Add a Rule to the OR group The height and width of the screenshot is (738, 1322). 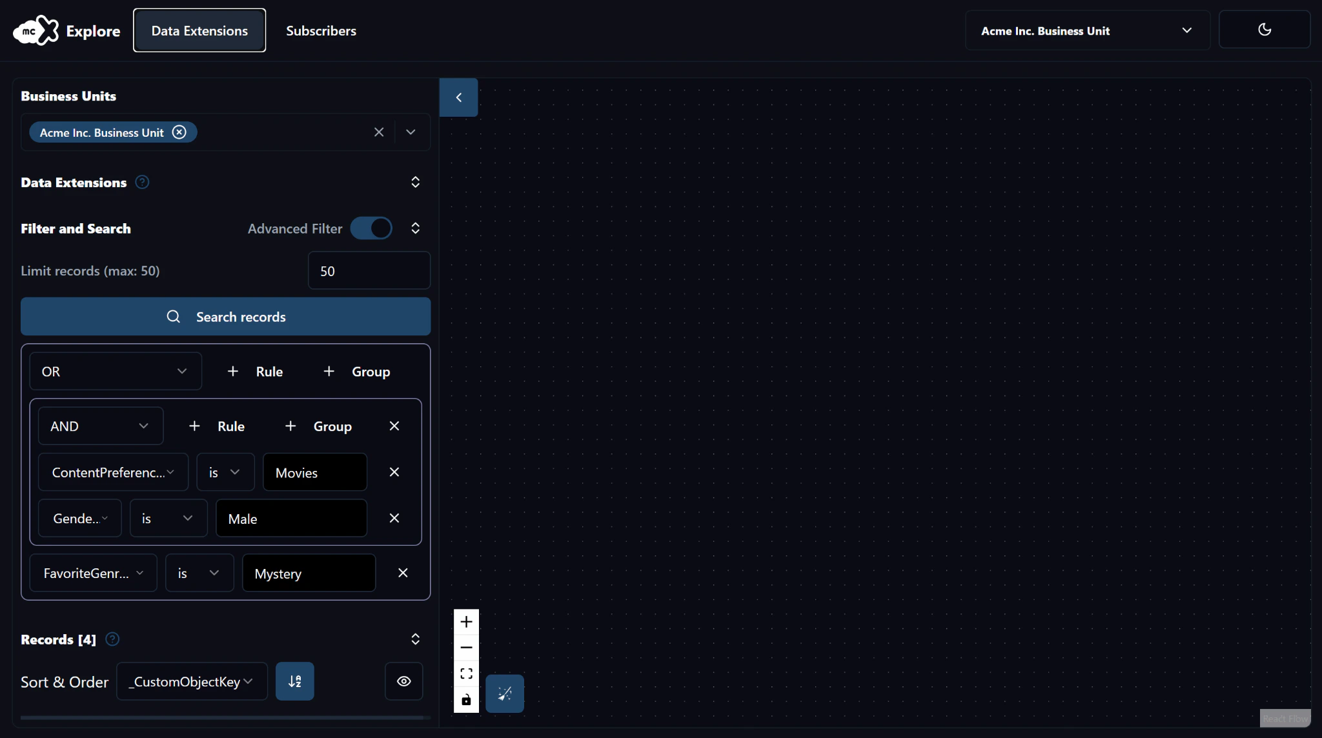tap(256, 372)
